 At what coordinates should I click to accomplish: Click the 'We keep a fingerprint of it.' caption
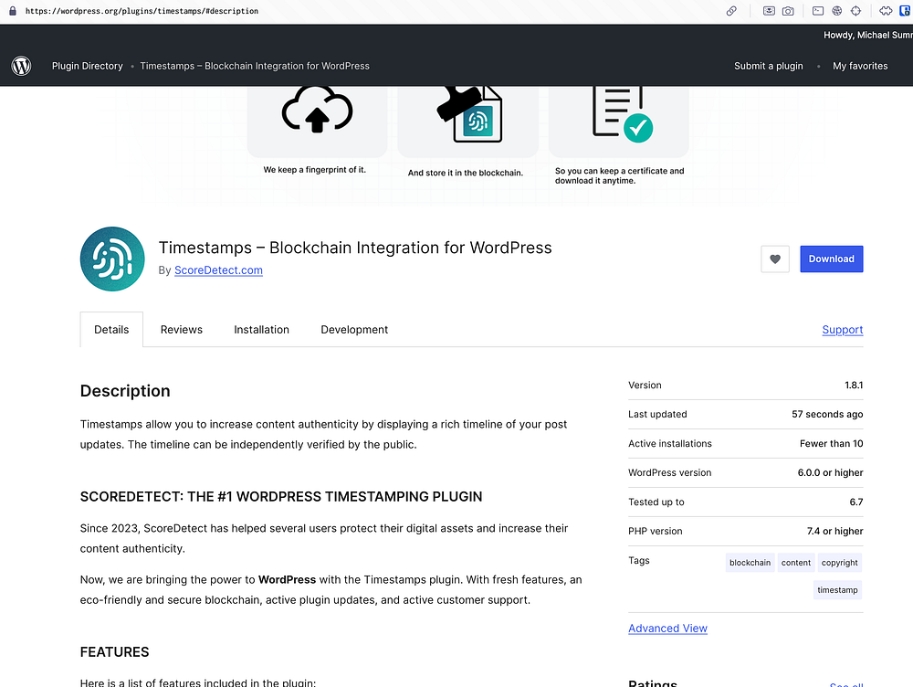(314, 170)
